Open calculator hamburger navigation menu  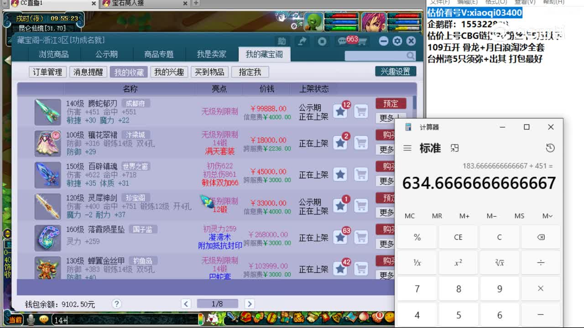click(x=407, y=148)
